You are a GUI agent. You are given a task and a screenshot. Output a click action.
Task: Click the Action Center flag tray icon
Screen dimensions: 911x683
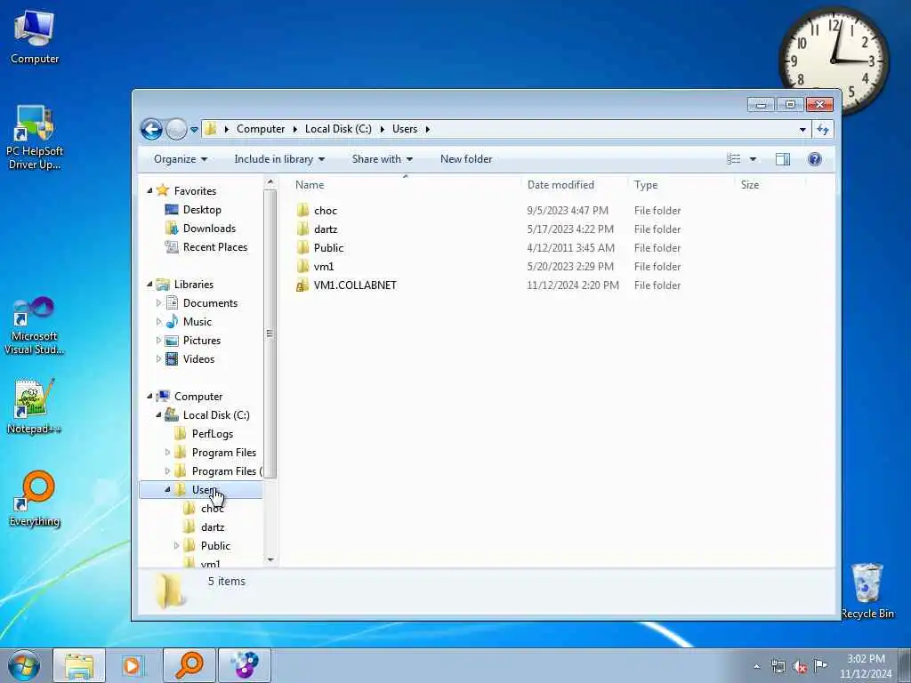[x=820, y=666]
